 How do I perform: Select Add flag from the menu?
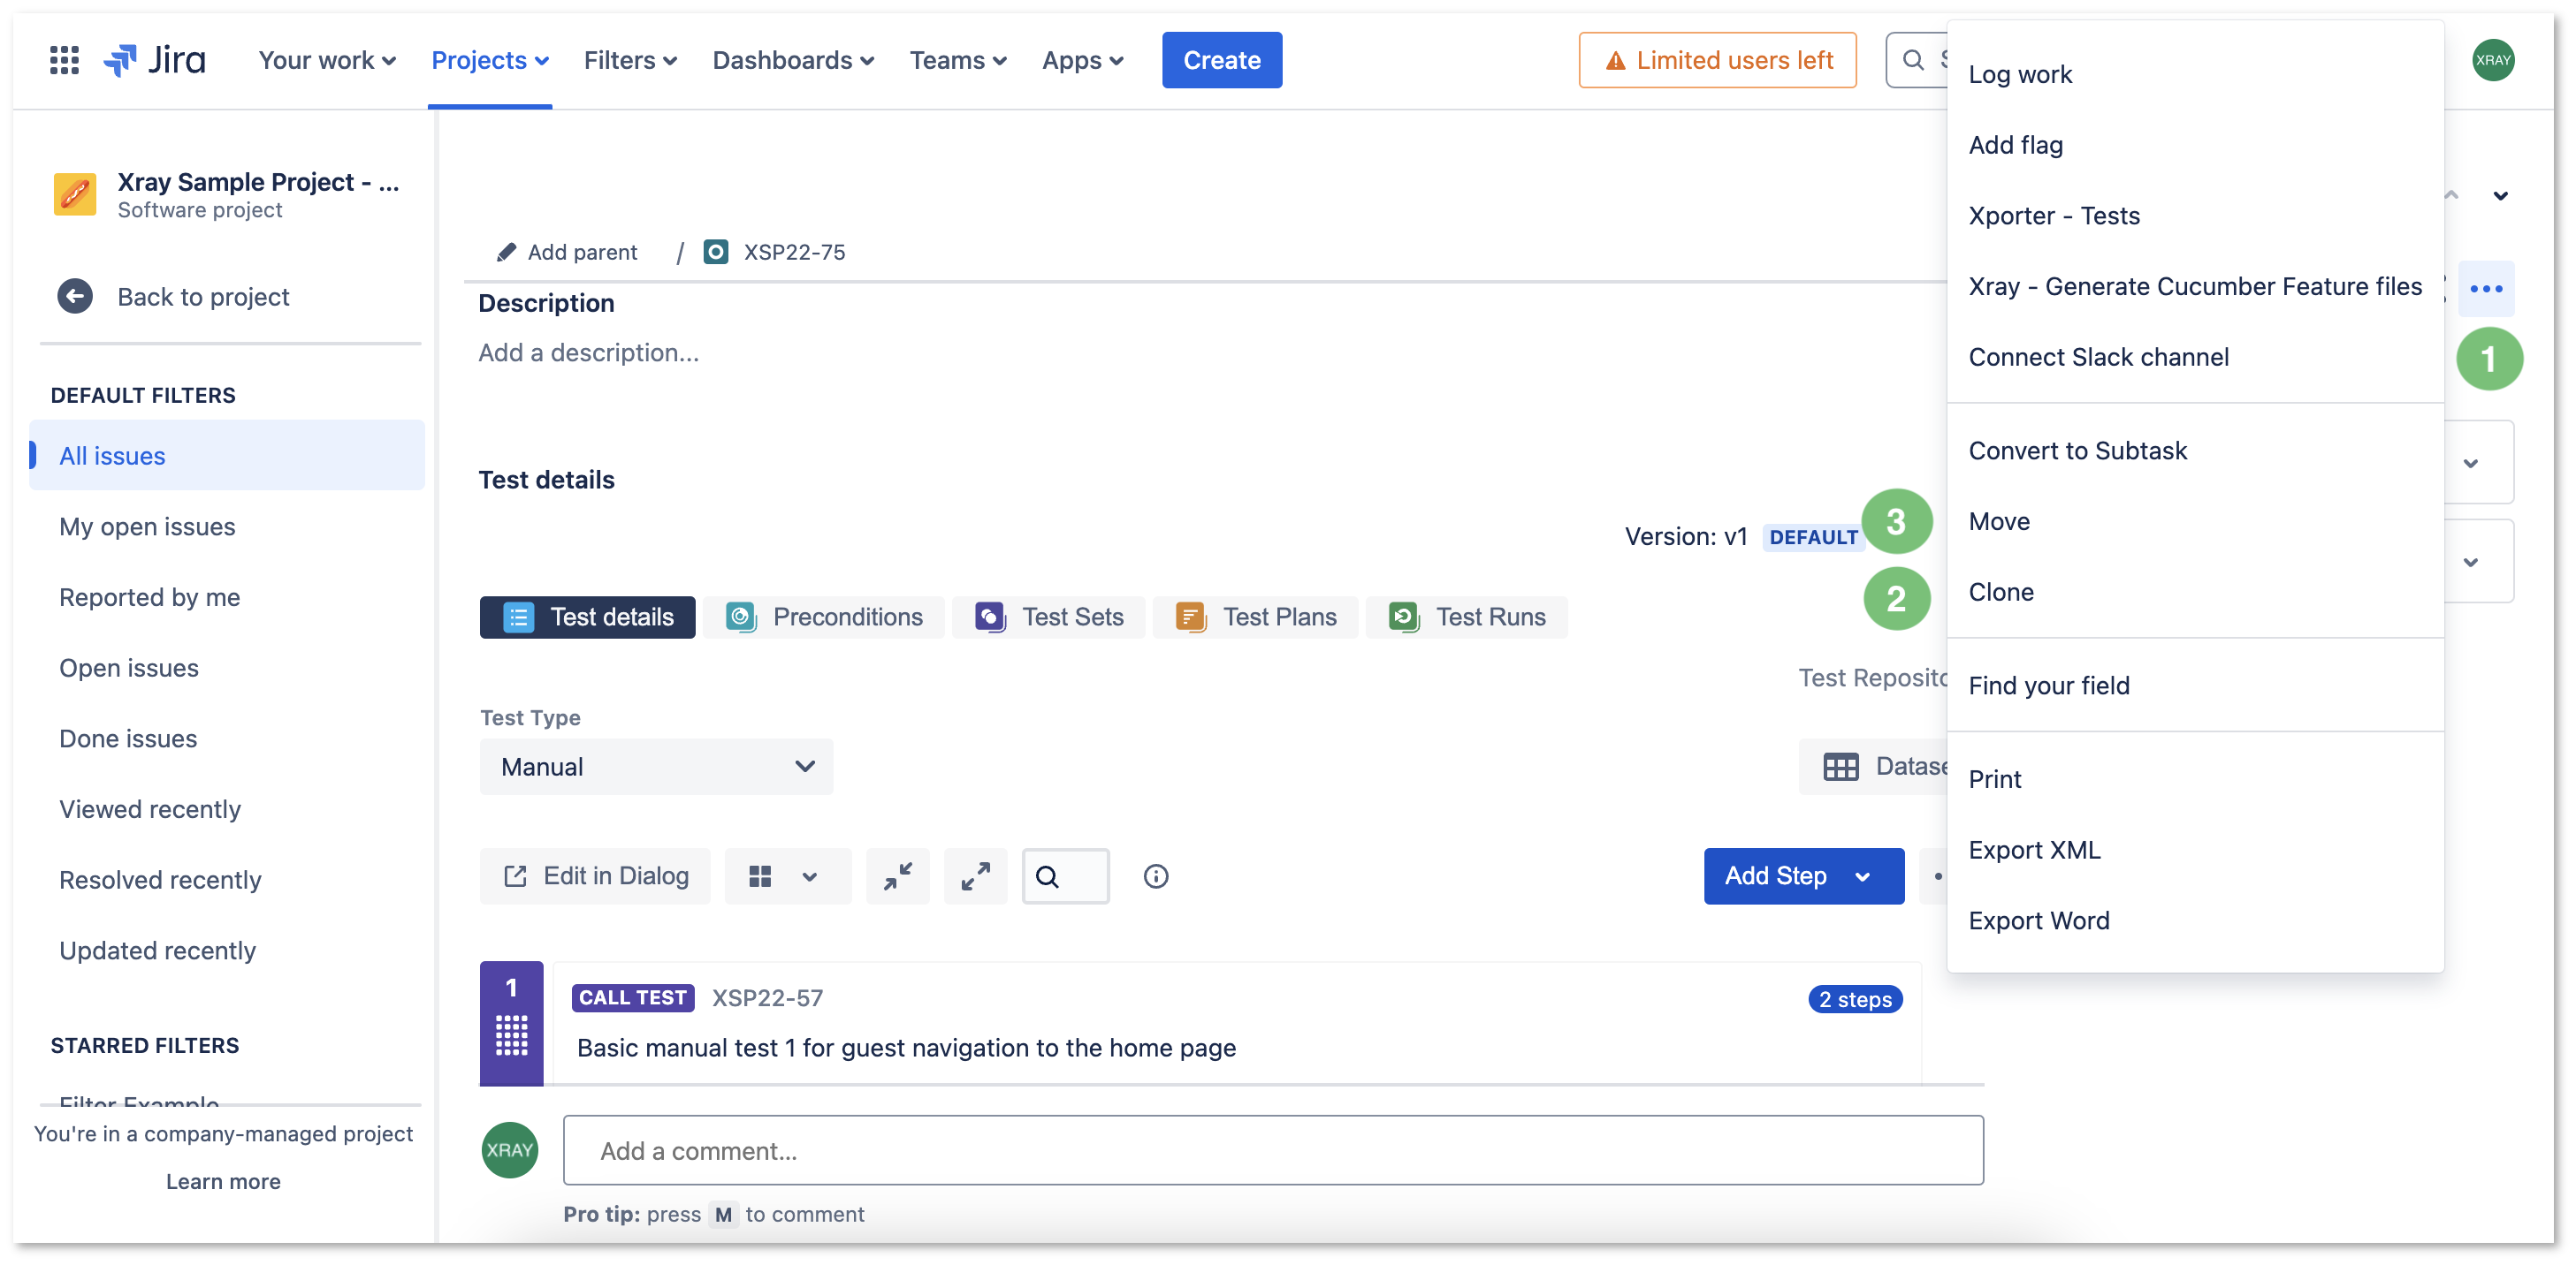tap(2195, 145)
